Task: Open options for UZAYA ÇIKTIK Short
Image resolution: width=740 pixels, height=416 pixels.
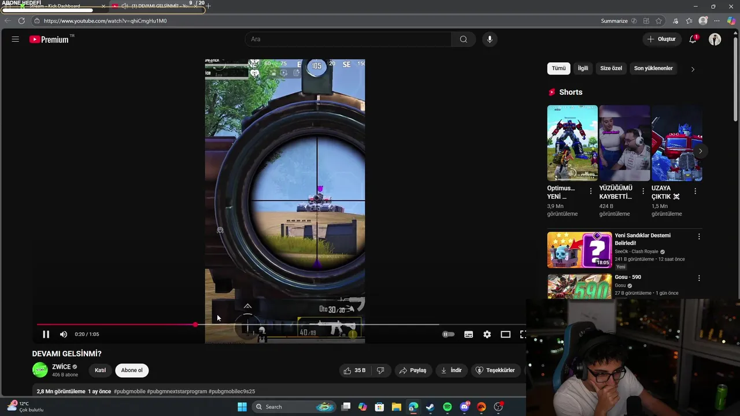Action: click(x=695, y=191)
